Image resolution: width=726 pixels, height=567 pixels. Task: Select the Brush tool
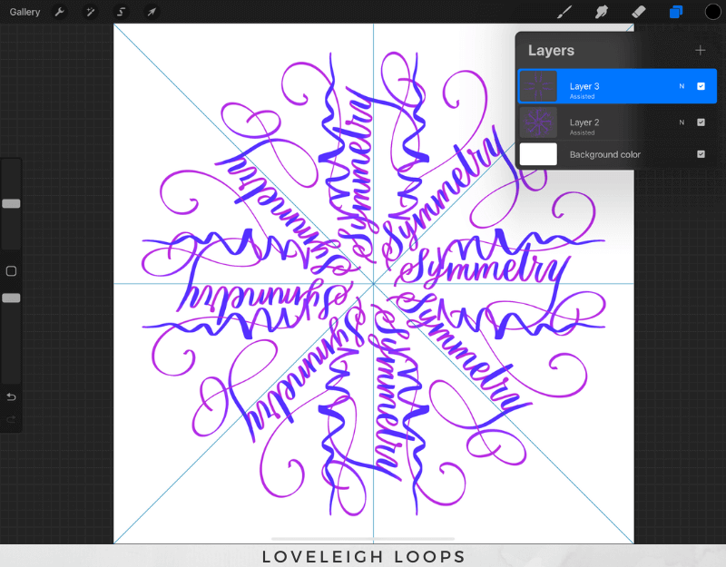(x=564, y=12)
